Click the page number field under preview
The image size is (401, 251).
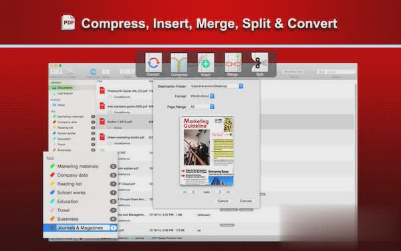[206, 192]
